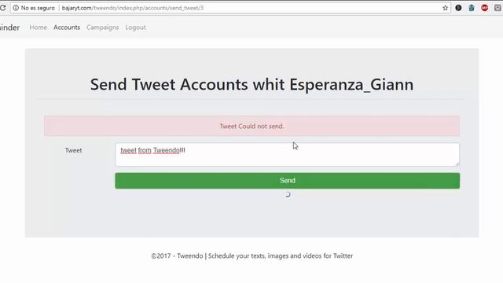Go to the Home nav link

tap(39, 28)
